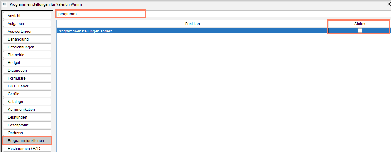Open the Bezeichnungen category
This screenshot has height=152, width=391.
27,47
